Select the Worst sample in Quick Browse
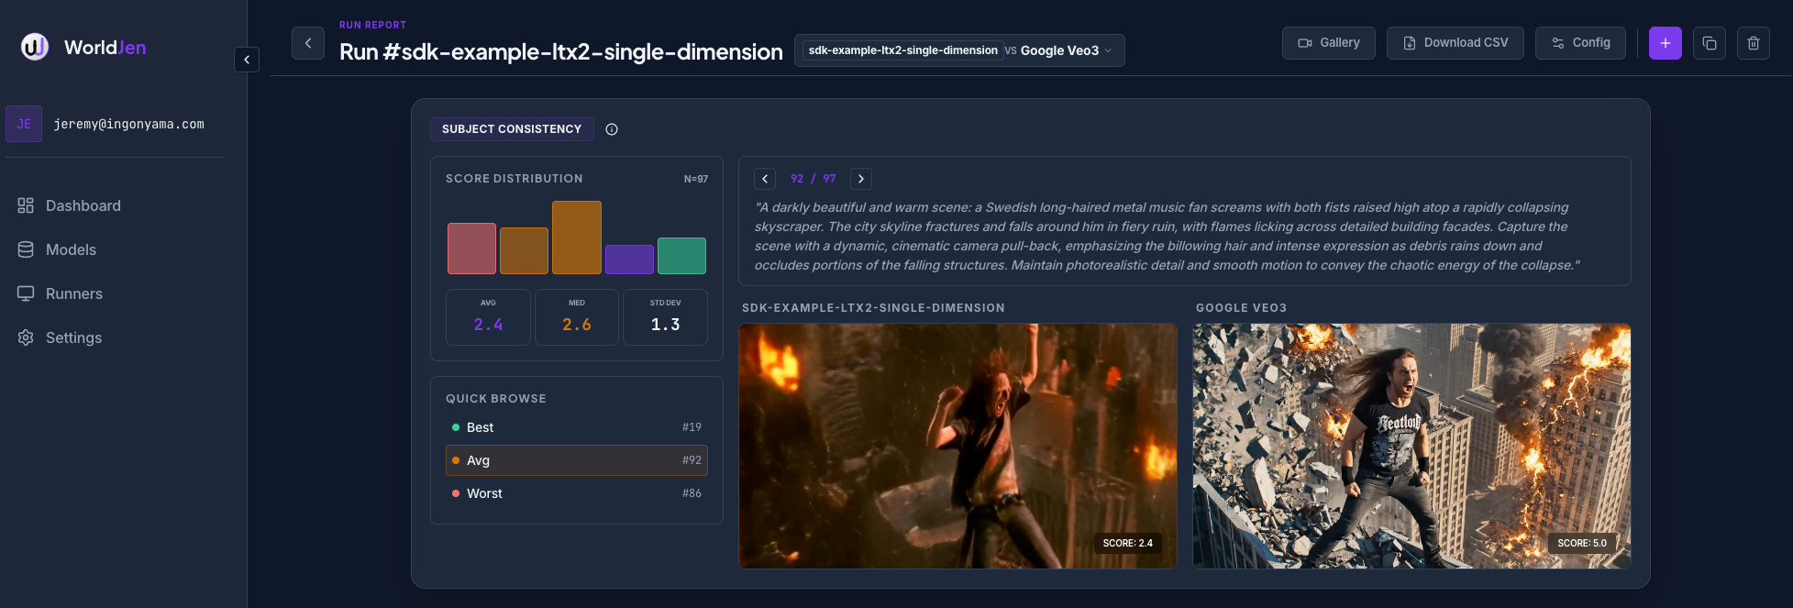This screenshot has height=608, width=1793. (576, 493)
